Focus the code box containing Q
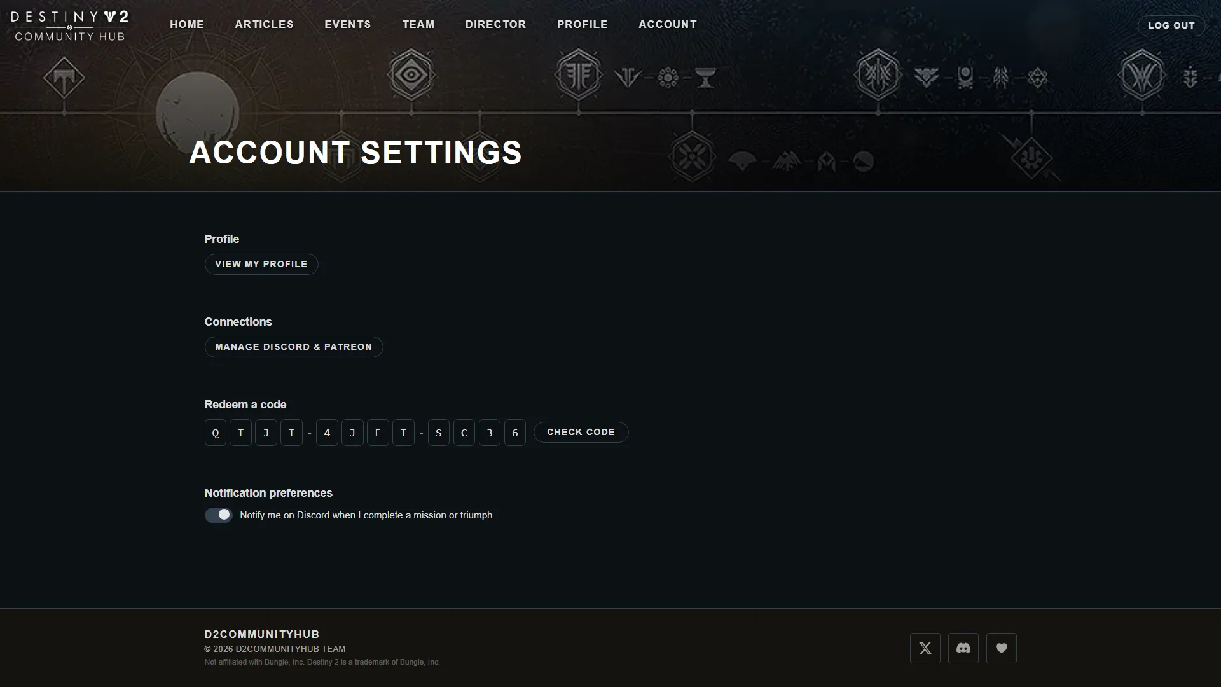The height and width of the screenshot is (687, 1221). click(216, 433)
